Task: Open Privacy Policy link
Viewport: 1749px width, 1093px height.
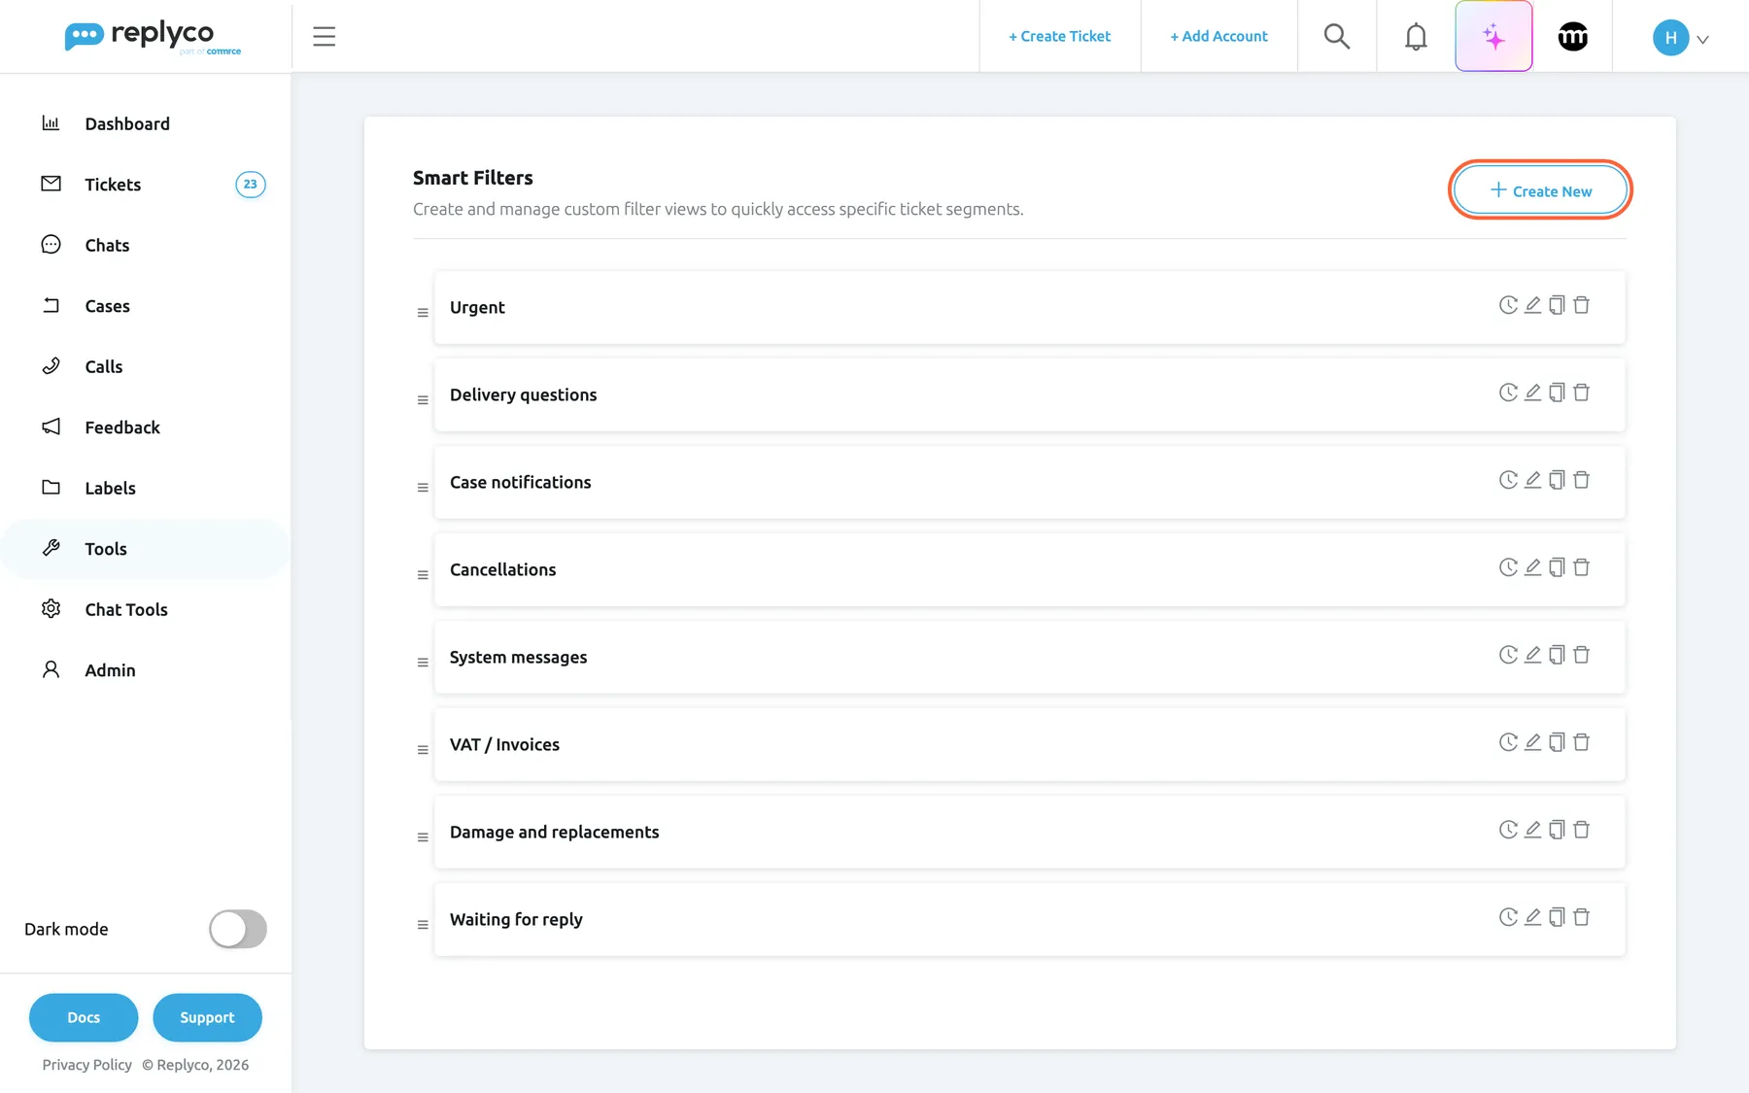Action: click(86, 1065)
